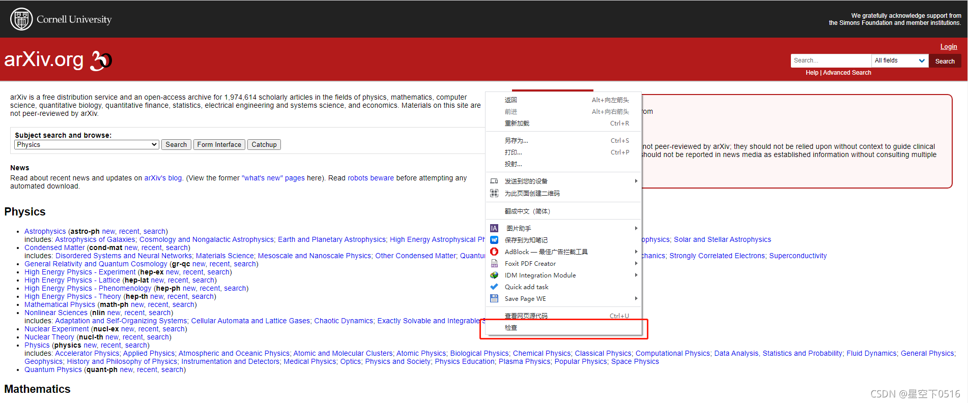The height and width of the screenshot is (403, 968).
Task: Open High Energy Physics - Phenomenology link
Action: 88,288
